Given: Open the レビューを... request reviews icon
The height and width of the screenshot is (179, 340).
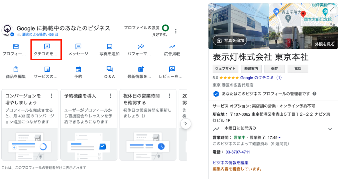Looking at the screenshot, I should [172, 69].
